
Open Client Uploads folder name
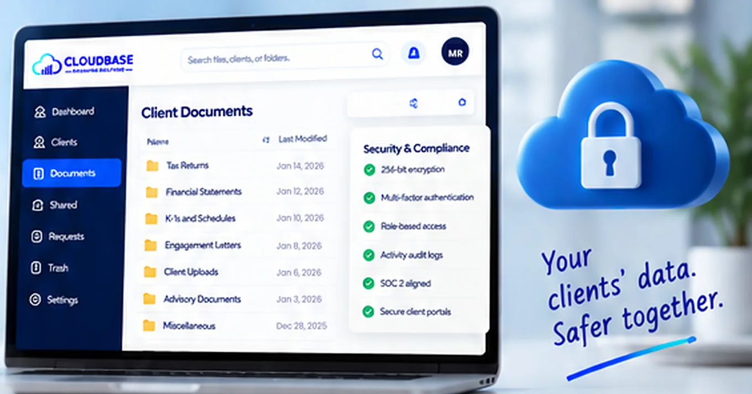coord(191,272)
